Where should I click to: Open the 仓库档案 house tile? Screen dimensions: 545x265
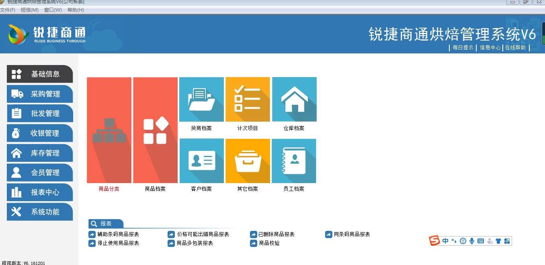tap(294, 99)
